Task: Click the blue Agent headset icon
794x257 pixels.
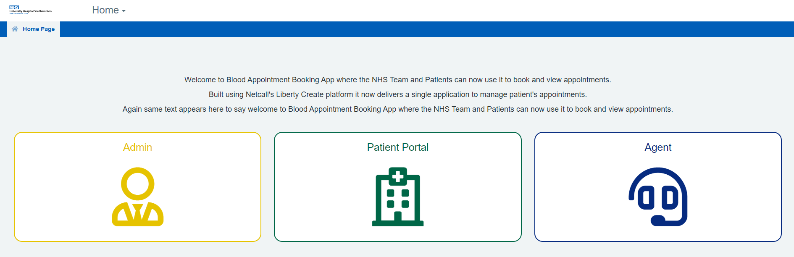Action: pos(658,197)
